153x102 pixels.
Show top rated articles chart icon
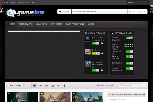click(53, 86)
